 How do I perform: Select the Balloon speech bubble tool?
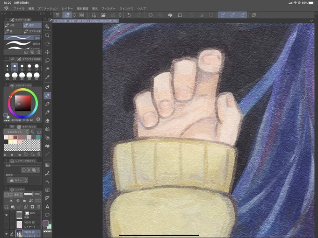pos(47,215)
